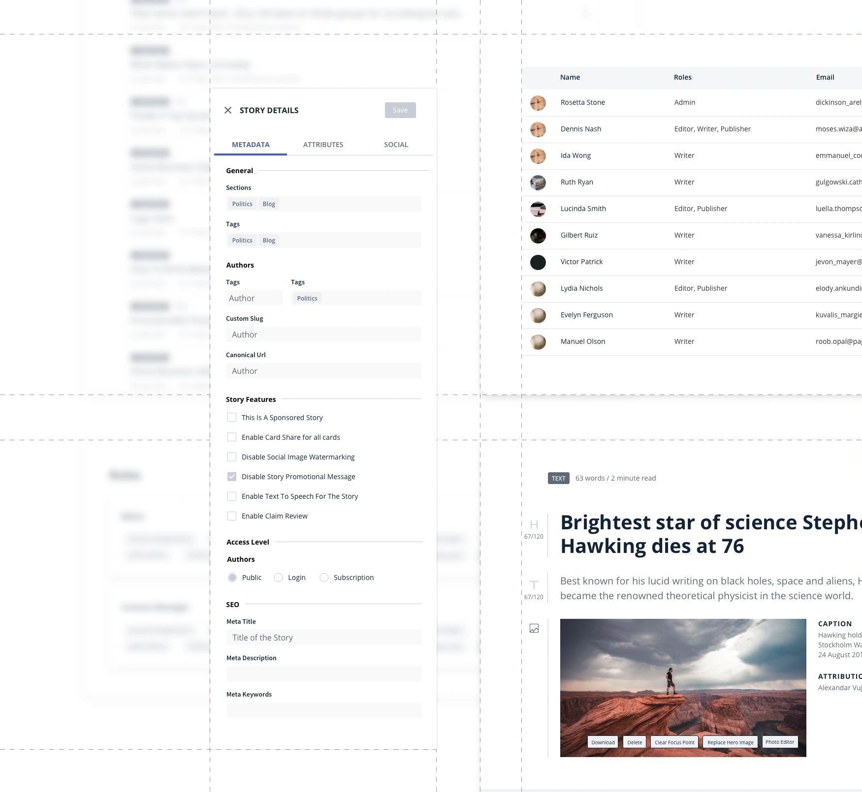
Task: Click the Meta Title input field
Action: pos(323,637)
